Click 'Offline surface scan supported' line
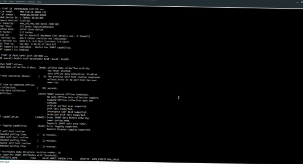Image resolution: width=303 pixels, height=164 pixels. pos(67,106)
